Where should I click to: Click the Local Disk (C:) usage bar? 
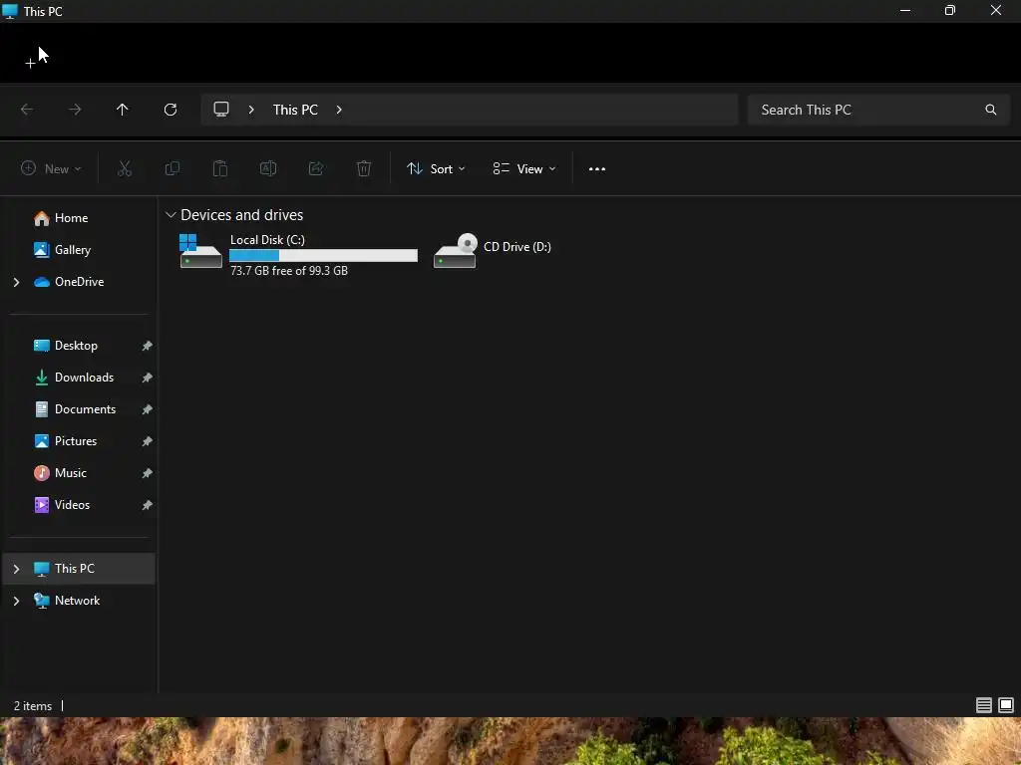[x=324, y=256]
